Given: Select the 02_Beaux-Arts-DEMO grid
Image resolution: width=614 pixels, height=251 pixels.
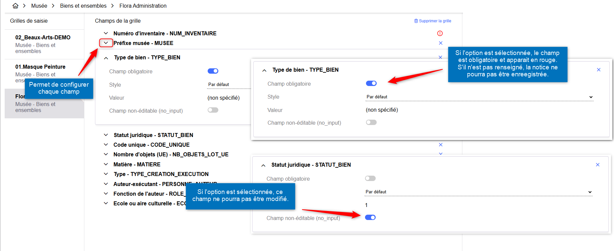Looking at the screenshot, I should [43, 38].
